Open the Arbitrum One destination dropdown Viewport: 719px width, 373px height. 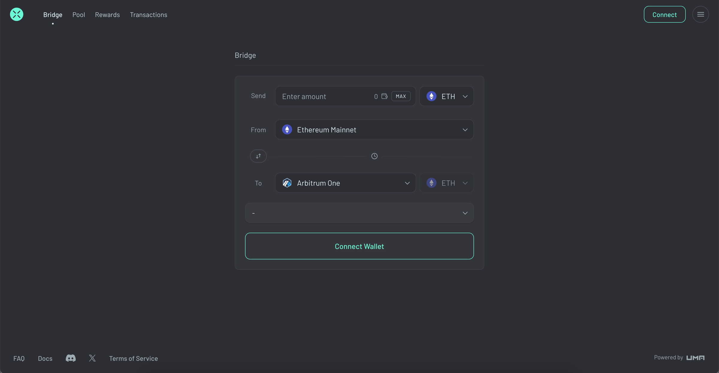[345, 183]
